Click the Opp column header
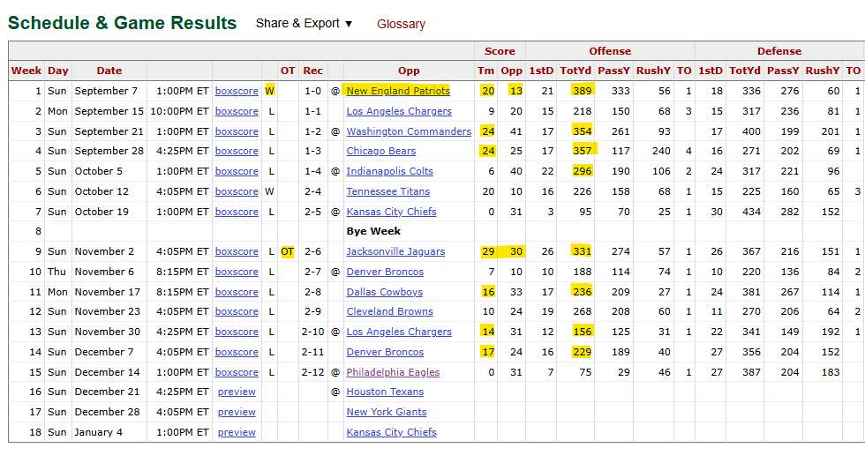865x463 pixels. click(x=409, y=71)
